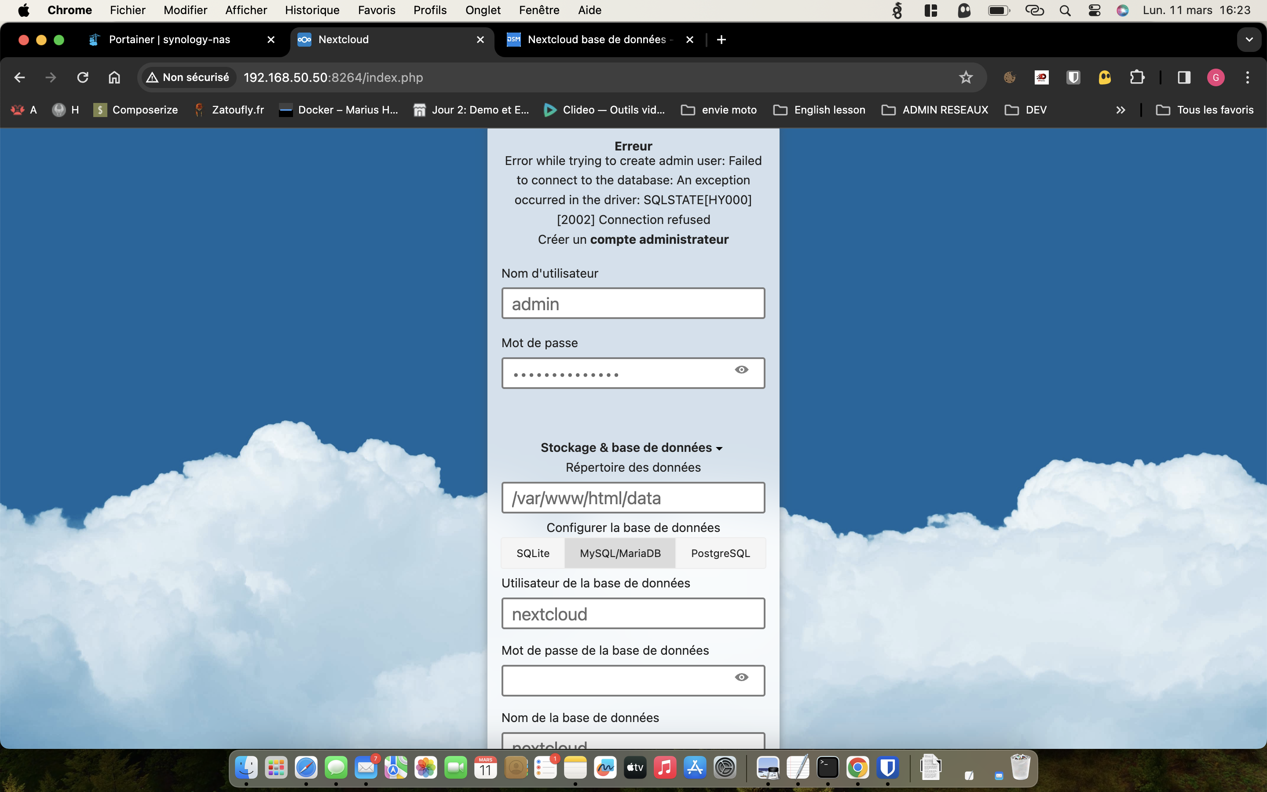The image size is (1267, 792).
Task: Open the Chrome side panel icon
Action: click(x=1184, y=77)
